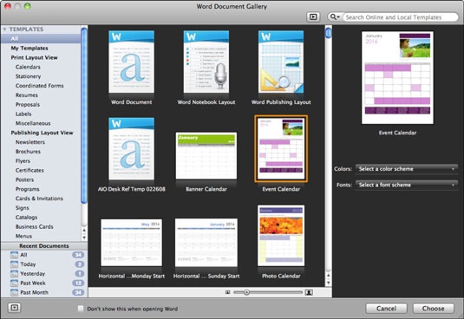
Task: Select the Event Calendar thumbnail in grid
Action: [281, 149]
